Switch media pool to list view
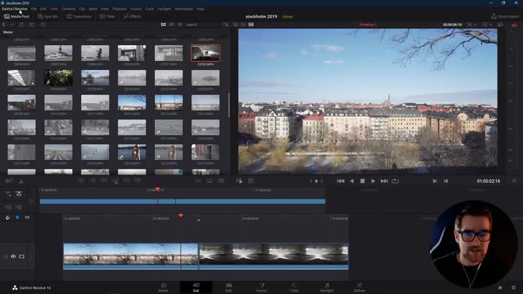Screen dimensions: 523x294 [180, 24]
